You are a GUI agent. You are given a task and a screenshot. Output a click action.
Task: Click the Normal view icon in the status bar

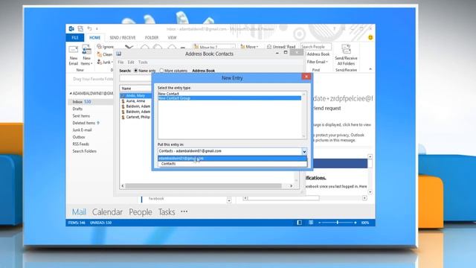(x=299, y=223)
